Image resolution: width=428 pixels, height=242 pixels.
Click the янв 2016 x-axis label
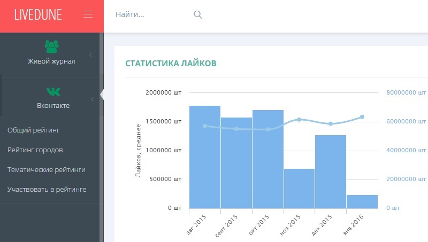354,225
